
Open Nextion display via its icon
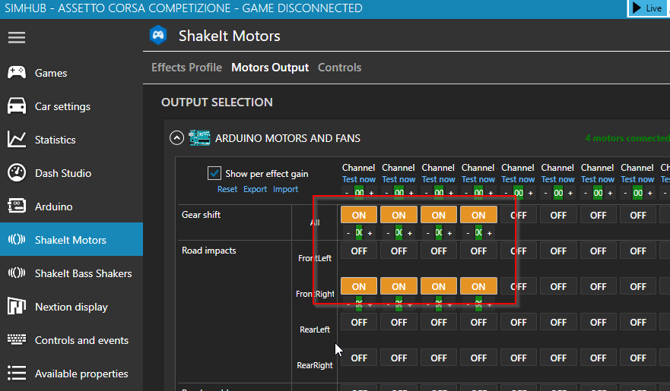[17, 306]
